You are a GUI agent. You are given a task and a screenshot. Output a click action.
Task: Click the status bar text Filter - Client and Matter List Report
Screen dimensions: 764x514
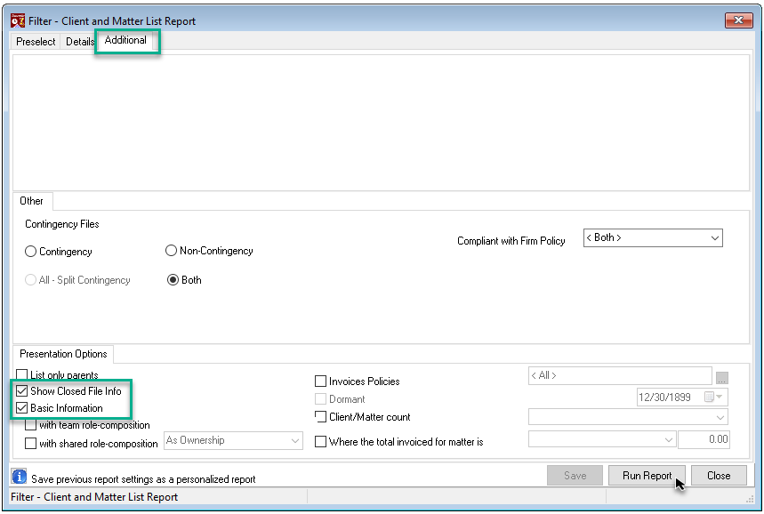coord(94,497)
